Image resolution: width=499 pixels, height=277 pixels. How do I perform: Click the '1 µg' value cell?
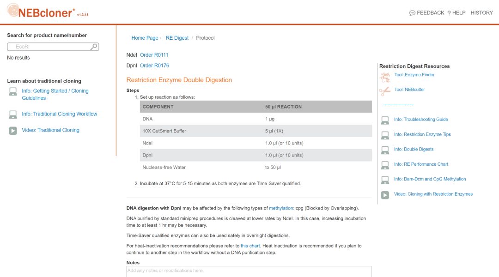(269, 119)
